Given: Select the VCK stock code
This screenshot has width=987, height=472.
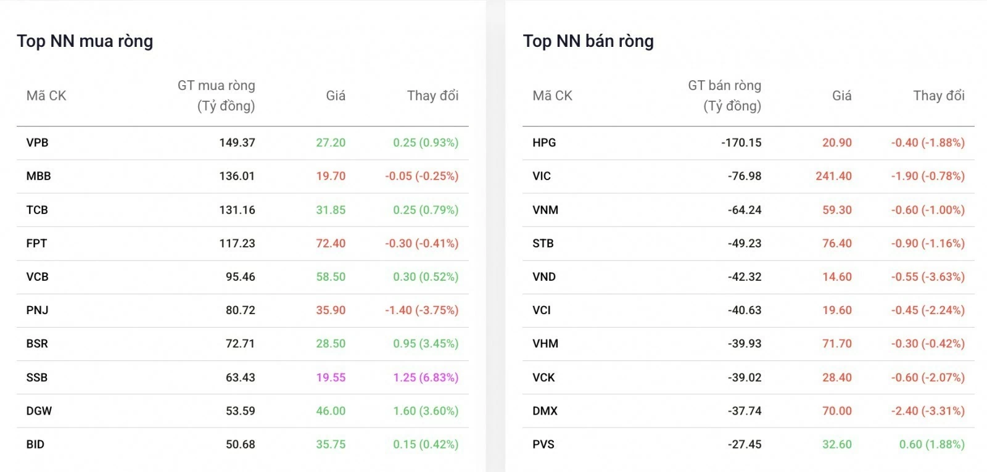Looking at the screenshot, I should [x=543, y=377].
